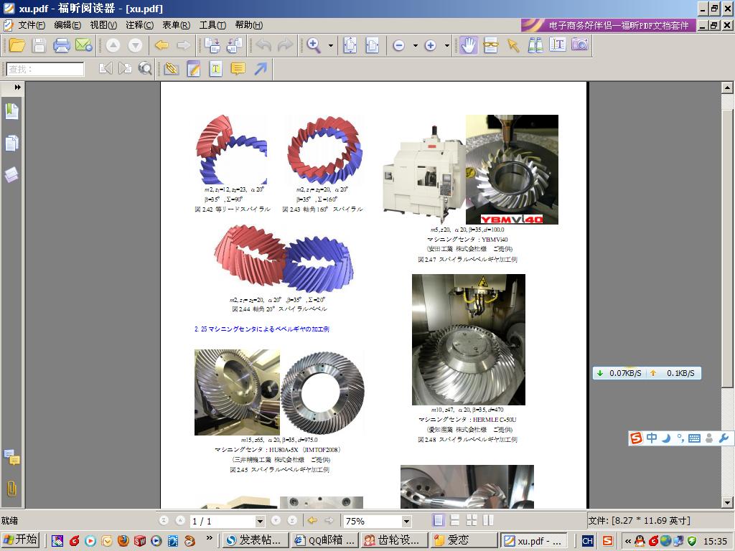The image size is (735, 551).
Task: Go back using the yellow previous-view arrow
Action: pos(161,45)
